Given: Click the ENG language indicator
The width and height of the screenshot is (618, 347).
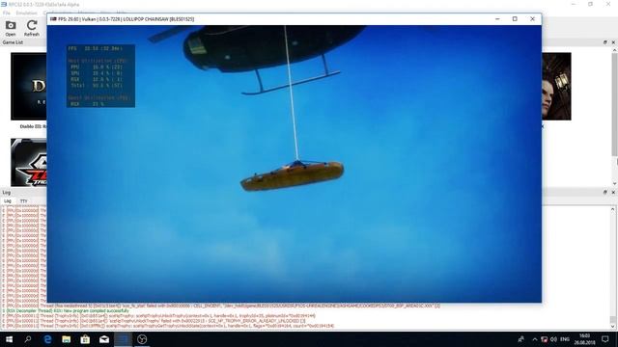Looking at the screenshot, I should [565, 339].
